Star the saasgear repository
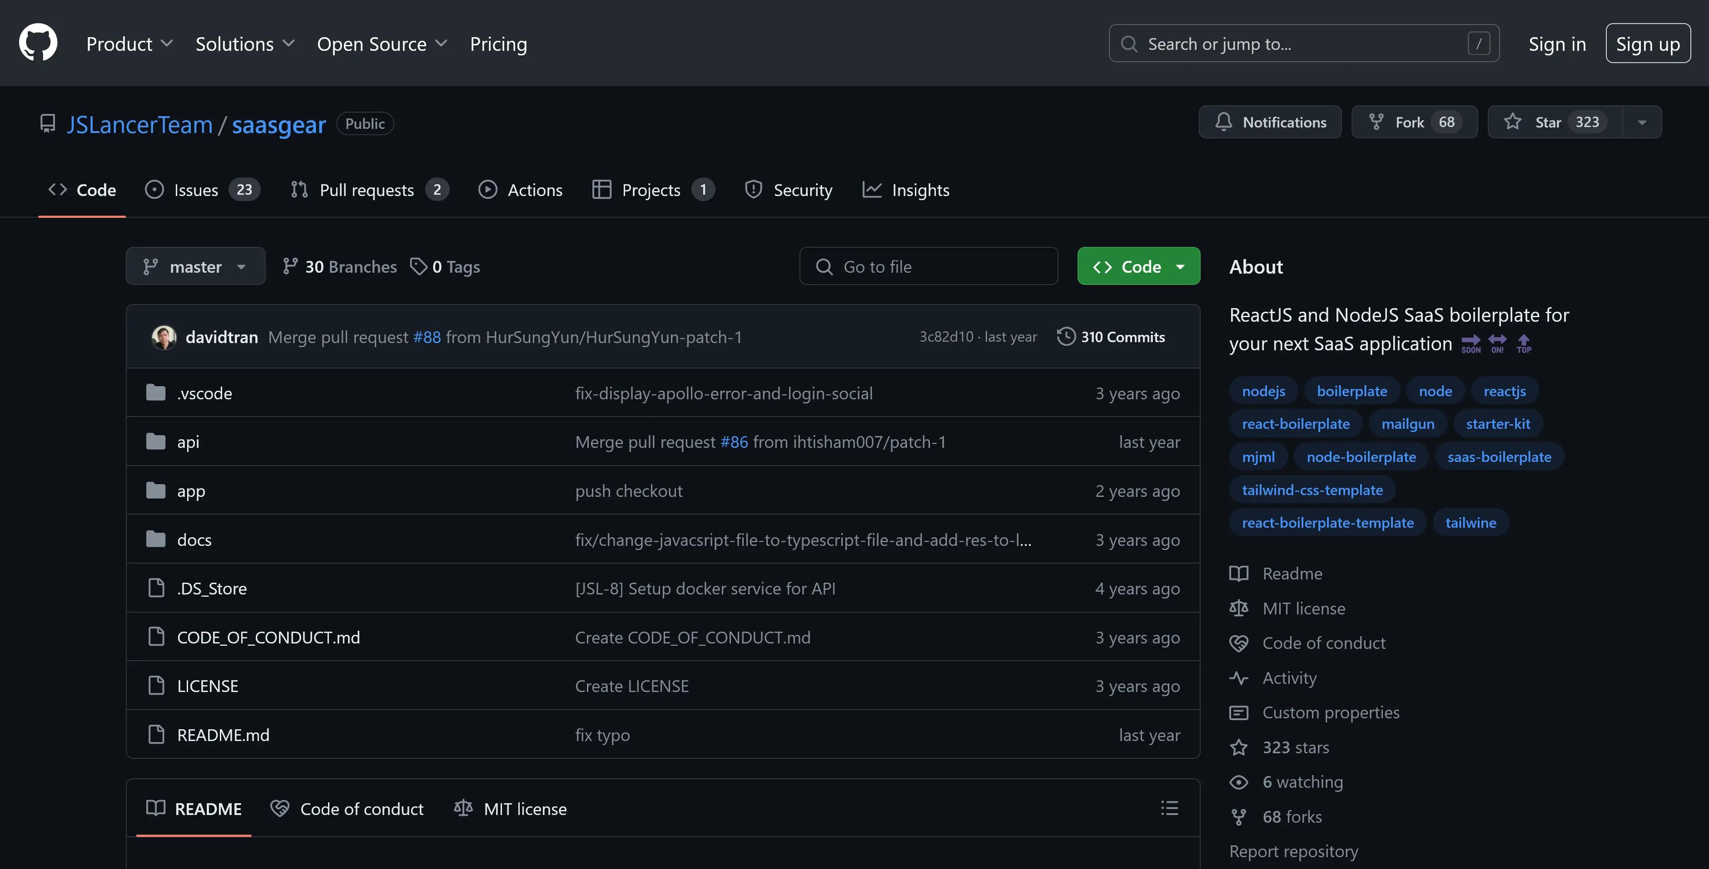The image size is (1709, 869). (x=1555, y=122)
